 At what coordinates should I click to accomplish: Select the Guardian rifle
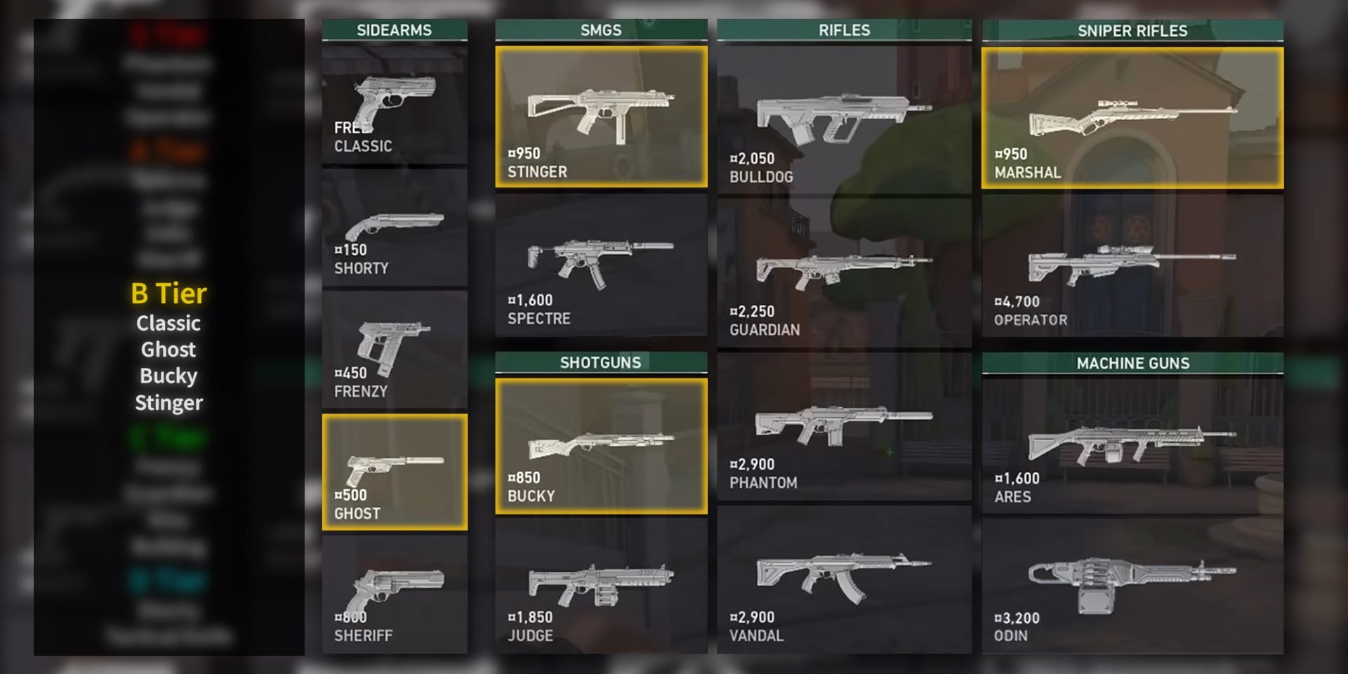[845, 273]
